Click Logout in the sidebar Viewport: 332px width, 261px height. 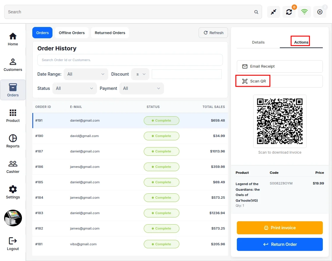13,244
